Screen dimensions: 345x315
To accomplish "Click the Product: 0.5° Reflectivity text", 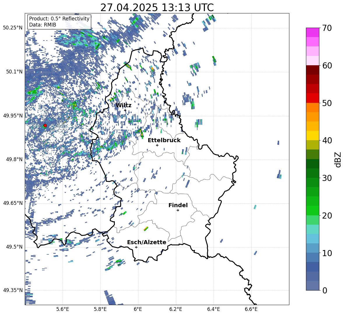I will pos(59,19).
